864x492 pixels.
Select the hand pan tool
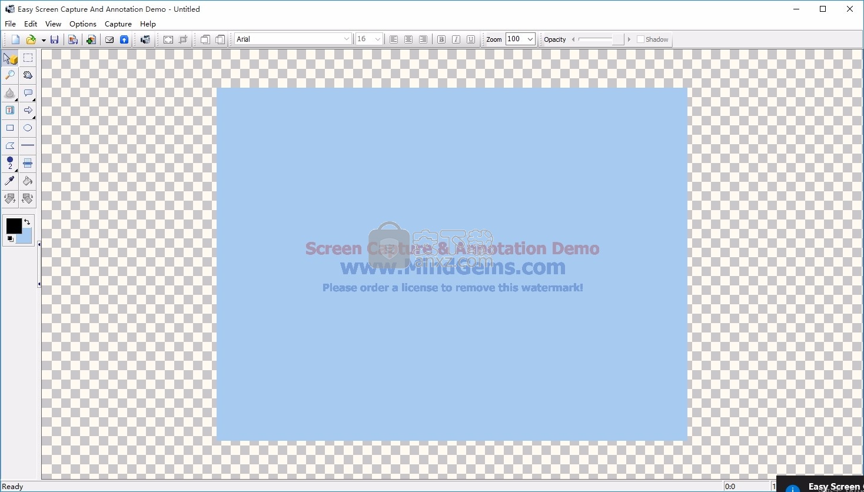pyautogui.click(x=28, y=75)
